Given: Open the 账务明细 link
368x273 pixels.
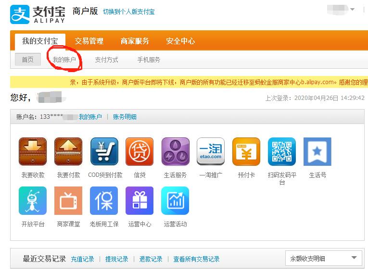Looking at the screenshot, I should pyautogui.click(x=125, y=117).
